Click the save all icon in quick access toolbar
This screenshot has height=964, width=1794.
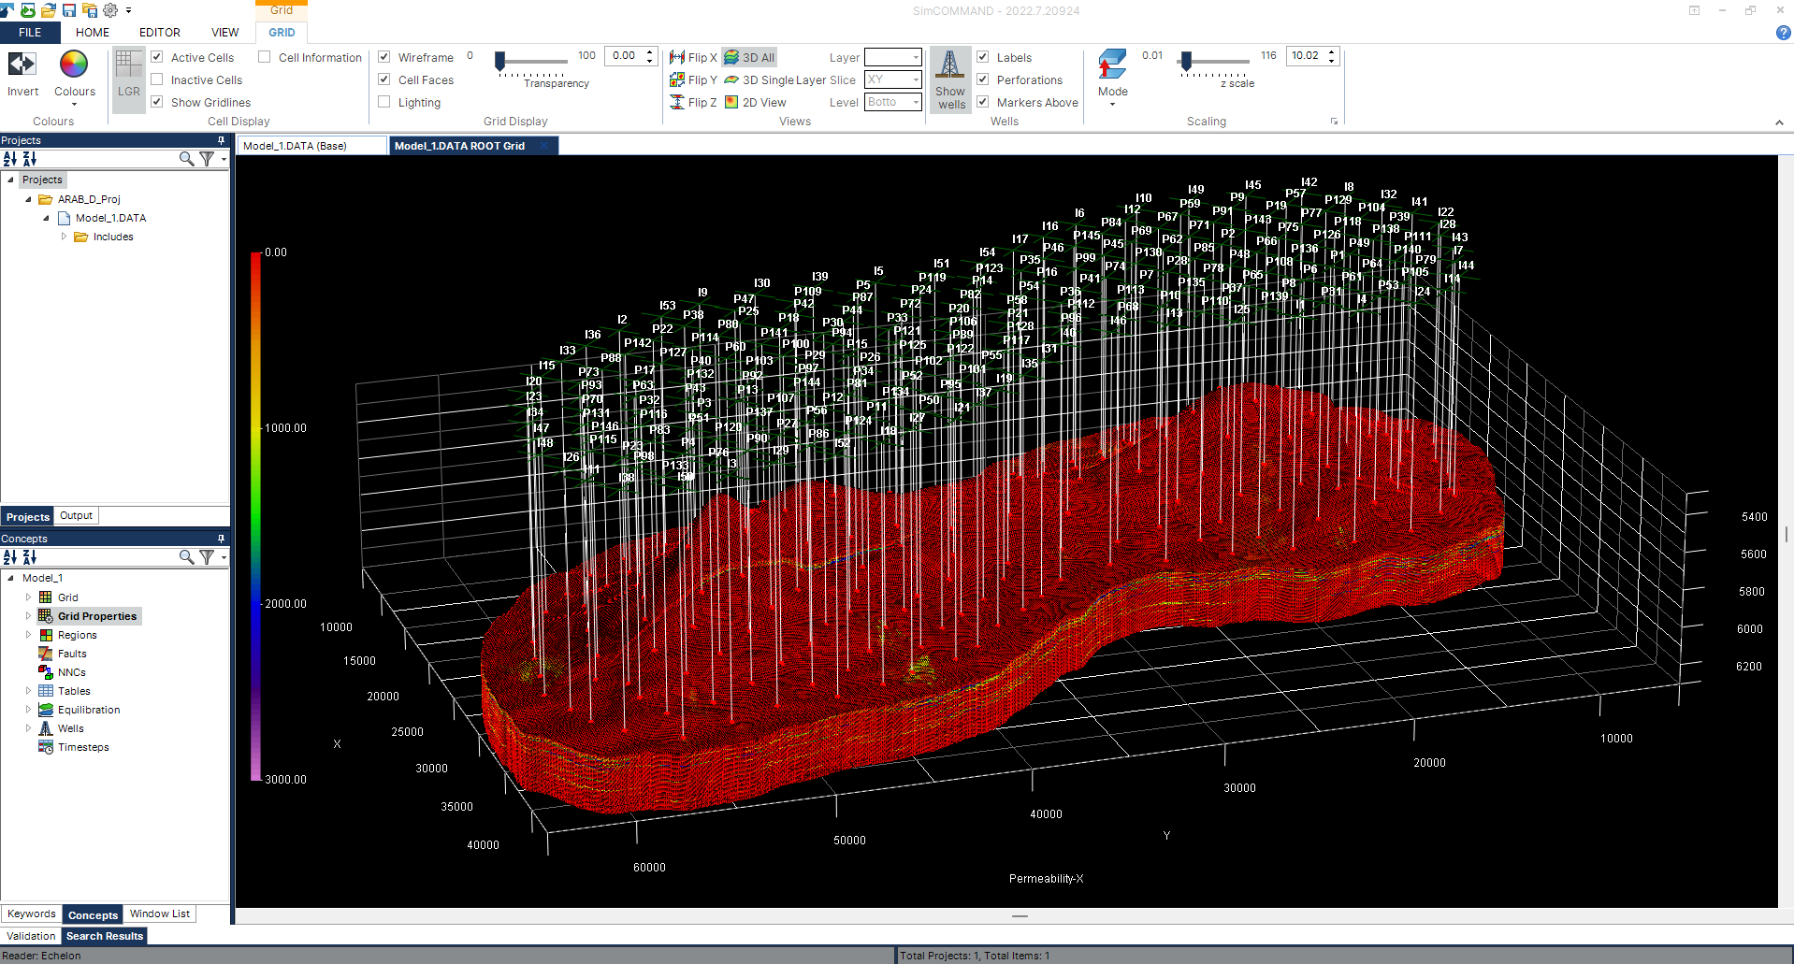(90, 10)
